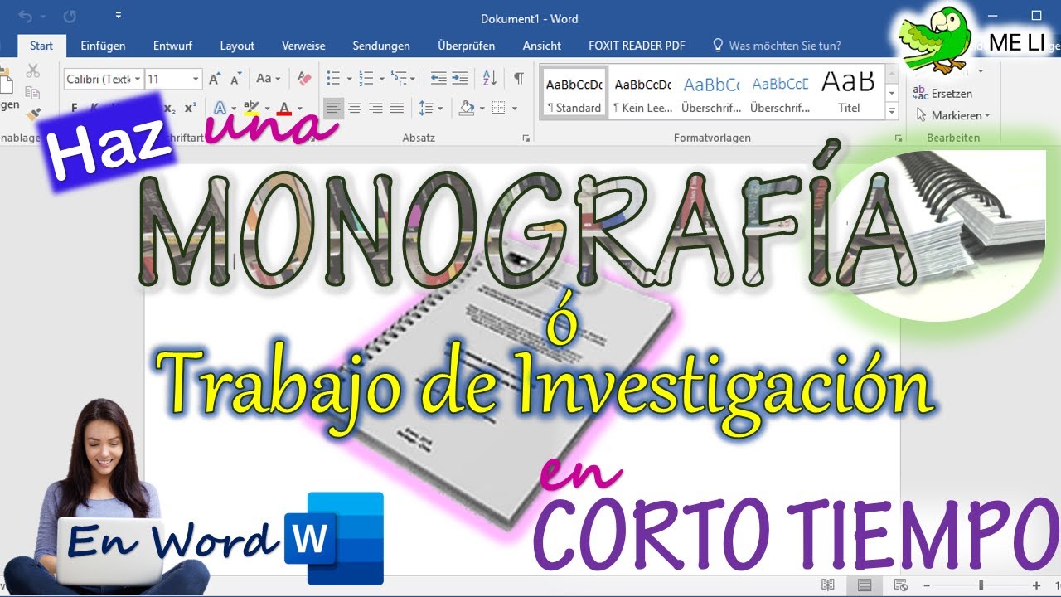1061x597 pixels.
Task: Apply subscript formatting
Action: [x=170, y=108]
